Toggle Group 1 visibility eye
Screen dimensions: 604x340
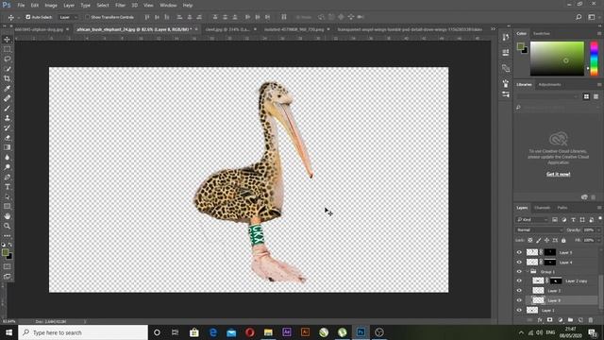click(x=519, y=272)
